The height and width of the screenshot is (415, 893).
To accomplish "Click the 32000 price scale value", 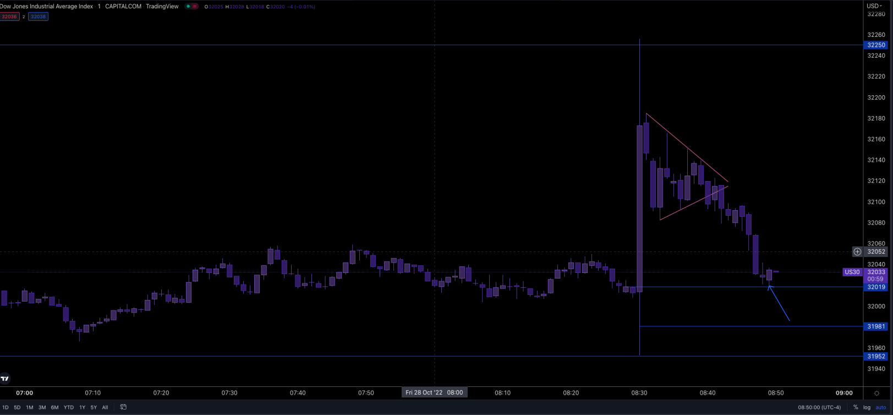I will pos(876,306).
